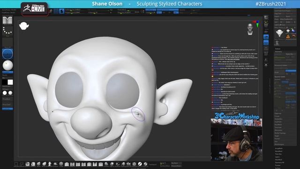This screenshot has width=300, height=169.
Task: Click the blue sphere thumbnail in left shelf
Action: point(7,54)
